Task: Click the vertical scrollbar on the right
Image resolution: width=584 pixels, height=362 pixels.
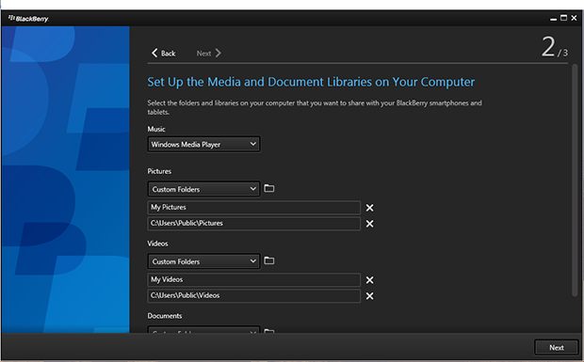Action: click(575, 181)
